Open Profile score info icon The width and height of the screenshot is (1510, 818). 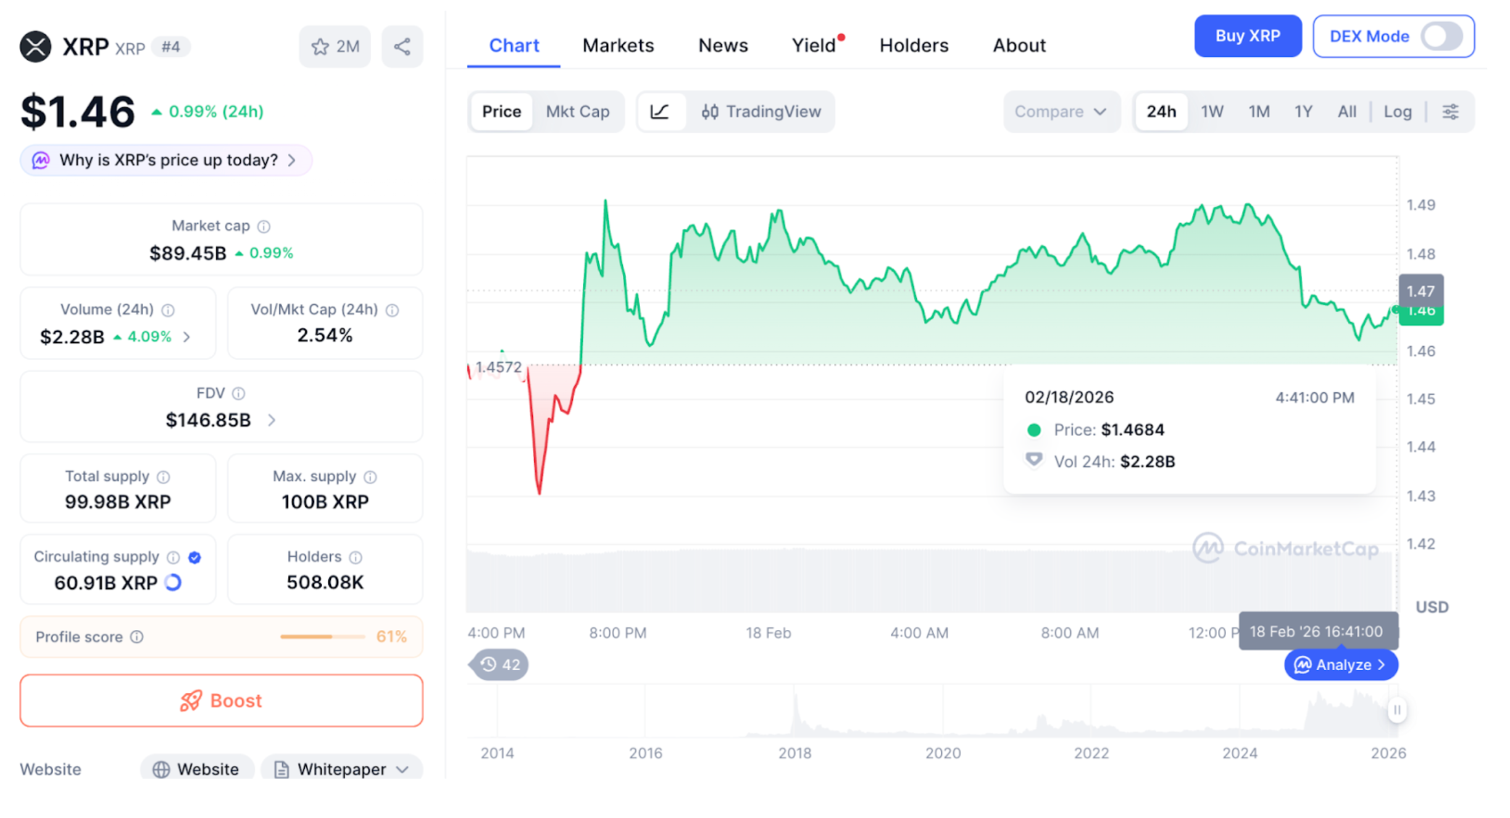pyautogui.click(x=137, y=637)
